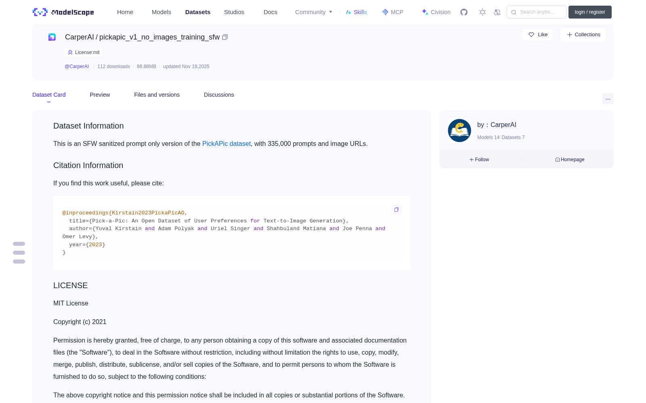646x403 pixels.
Task: Click the 'LICENSE' heading
Action: coord(71,285)
